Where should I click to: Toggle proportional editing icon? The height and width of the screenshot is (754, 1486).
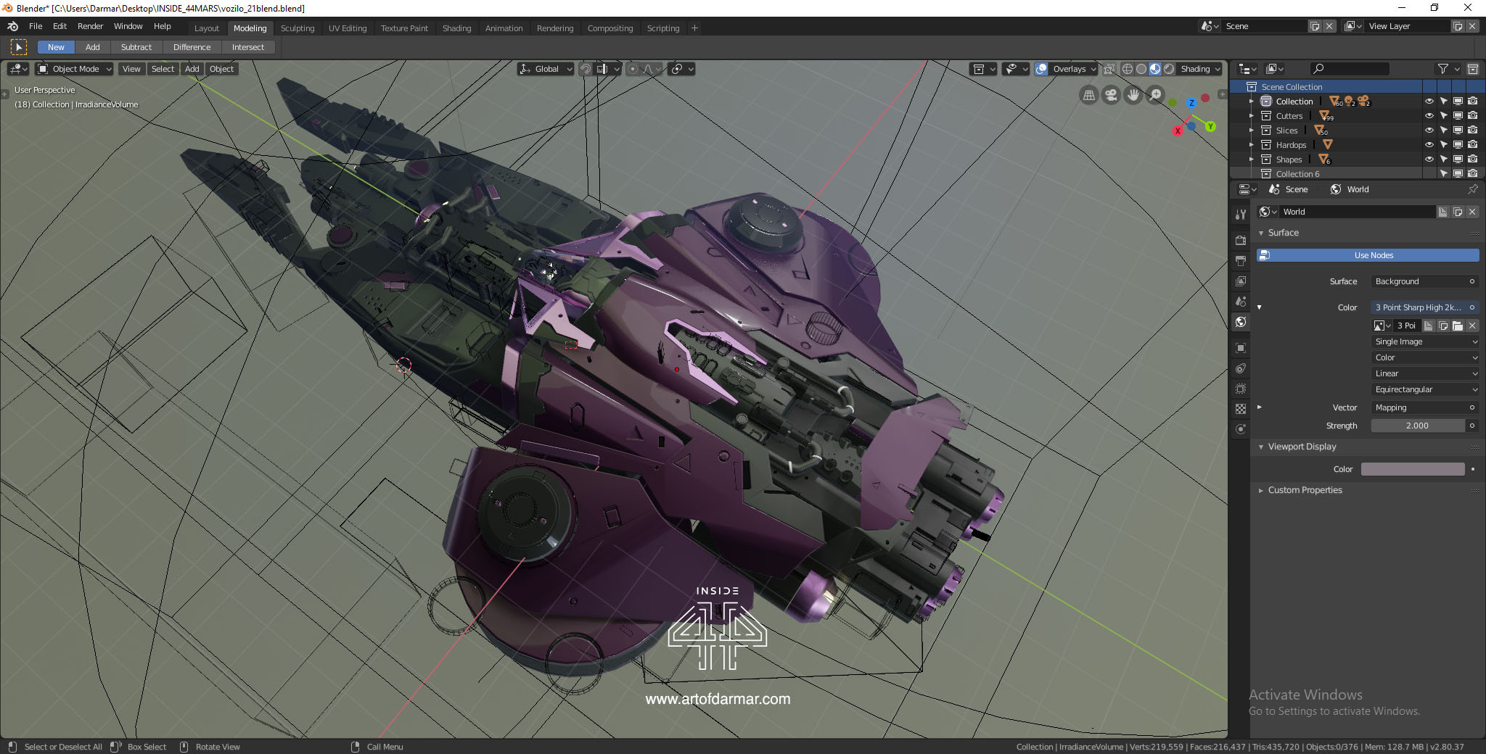click(x=633, y=69)
